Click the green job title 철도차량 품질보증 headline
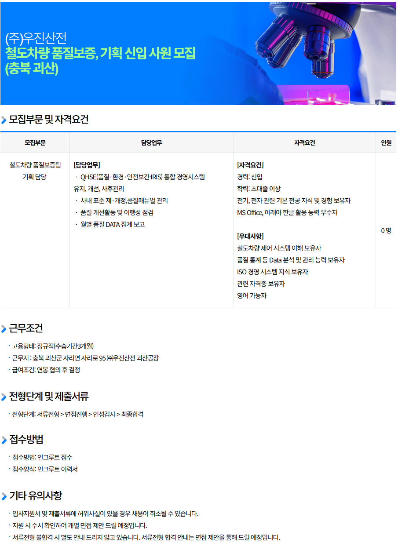398x550 pixels. (100, 53)
